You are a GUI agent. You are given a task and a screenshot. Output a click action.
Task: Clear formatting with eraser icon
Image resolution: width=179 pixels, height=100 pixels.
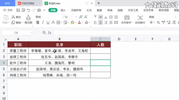click(86, 22)
